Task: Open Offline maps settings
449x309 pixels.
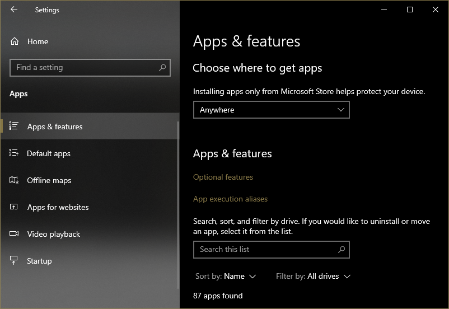Action: (90, 180)
